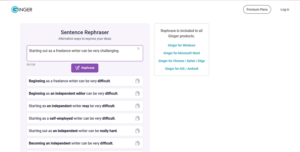
Task: Select the 'Beginning as a freelance writer' rephrase text
Action: tap(70, 81)
